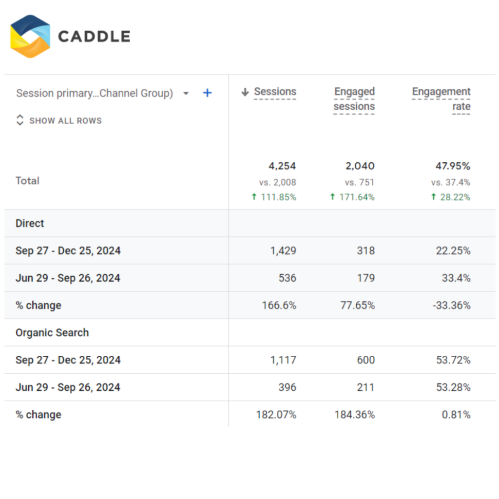Open the Session primary Channel Group dropdown
This screenshot has height=499, width=499.
(x=186, y=94)
